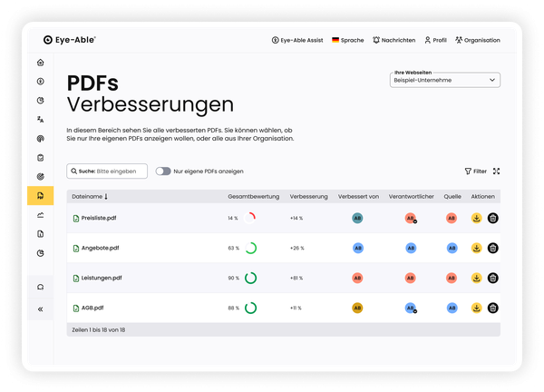The width and height of the screenshot is (544, 392).
Task: Click the 63 % progress ring for Angebote.pdf
Action: pos(251,248)
